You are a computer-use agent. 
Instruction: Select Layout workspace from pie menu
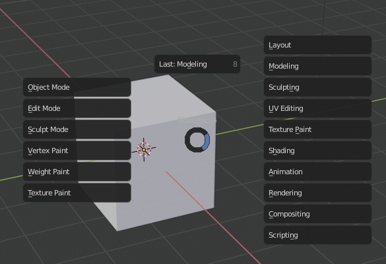[x=317, y=45]
